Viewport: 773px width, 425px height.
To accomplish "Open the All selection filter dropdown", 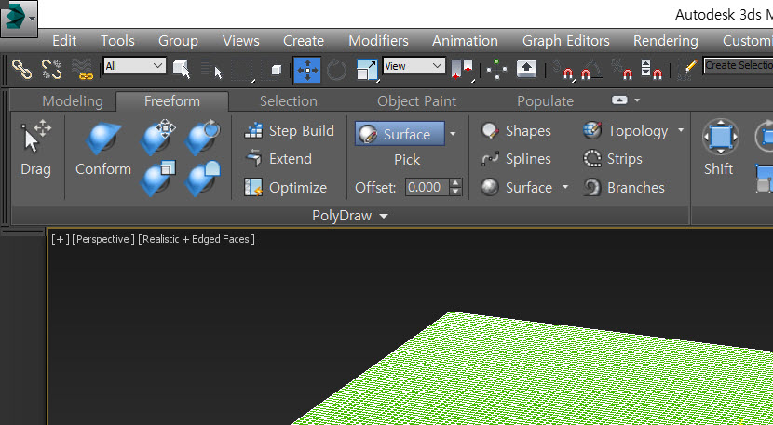I will pos(134,65).
